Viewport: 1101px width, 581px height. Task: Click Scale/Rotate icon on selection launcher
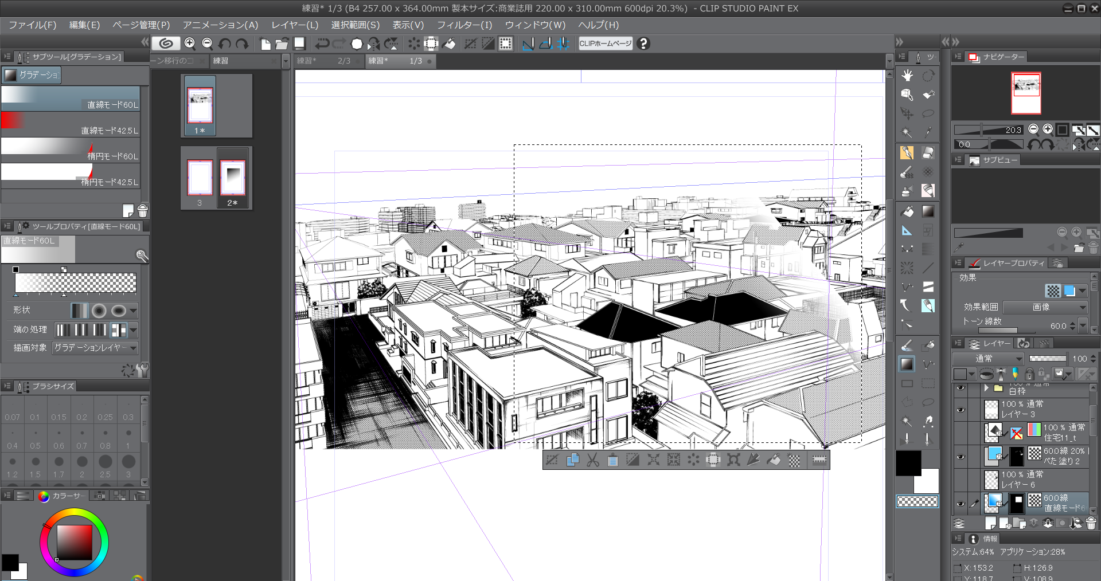734,460
